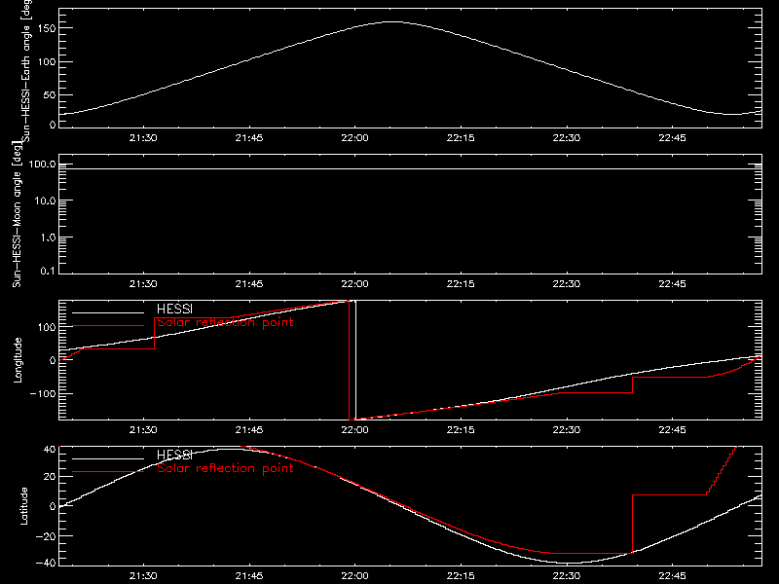
Task: Click 22:15 under the Latitude plot
Action: coord(461,576)
